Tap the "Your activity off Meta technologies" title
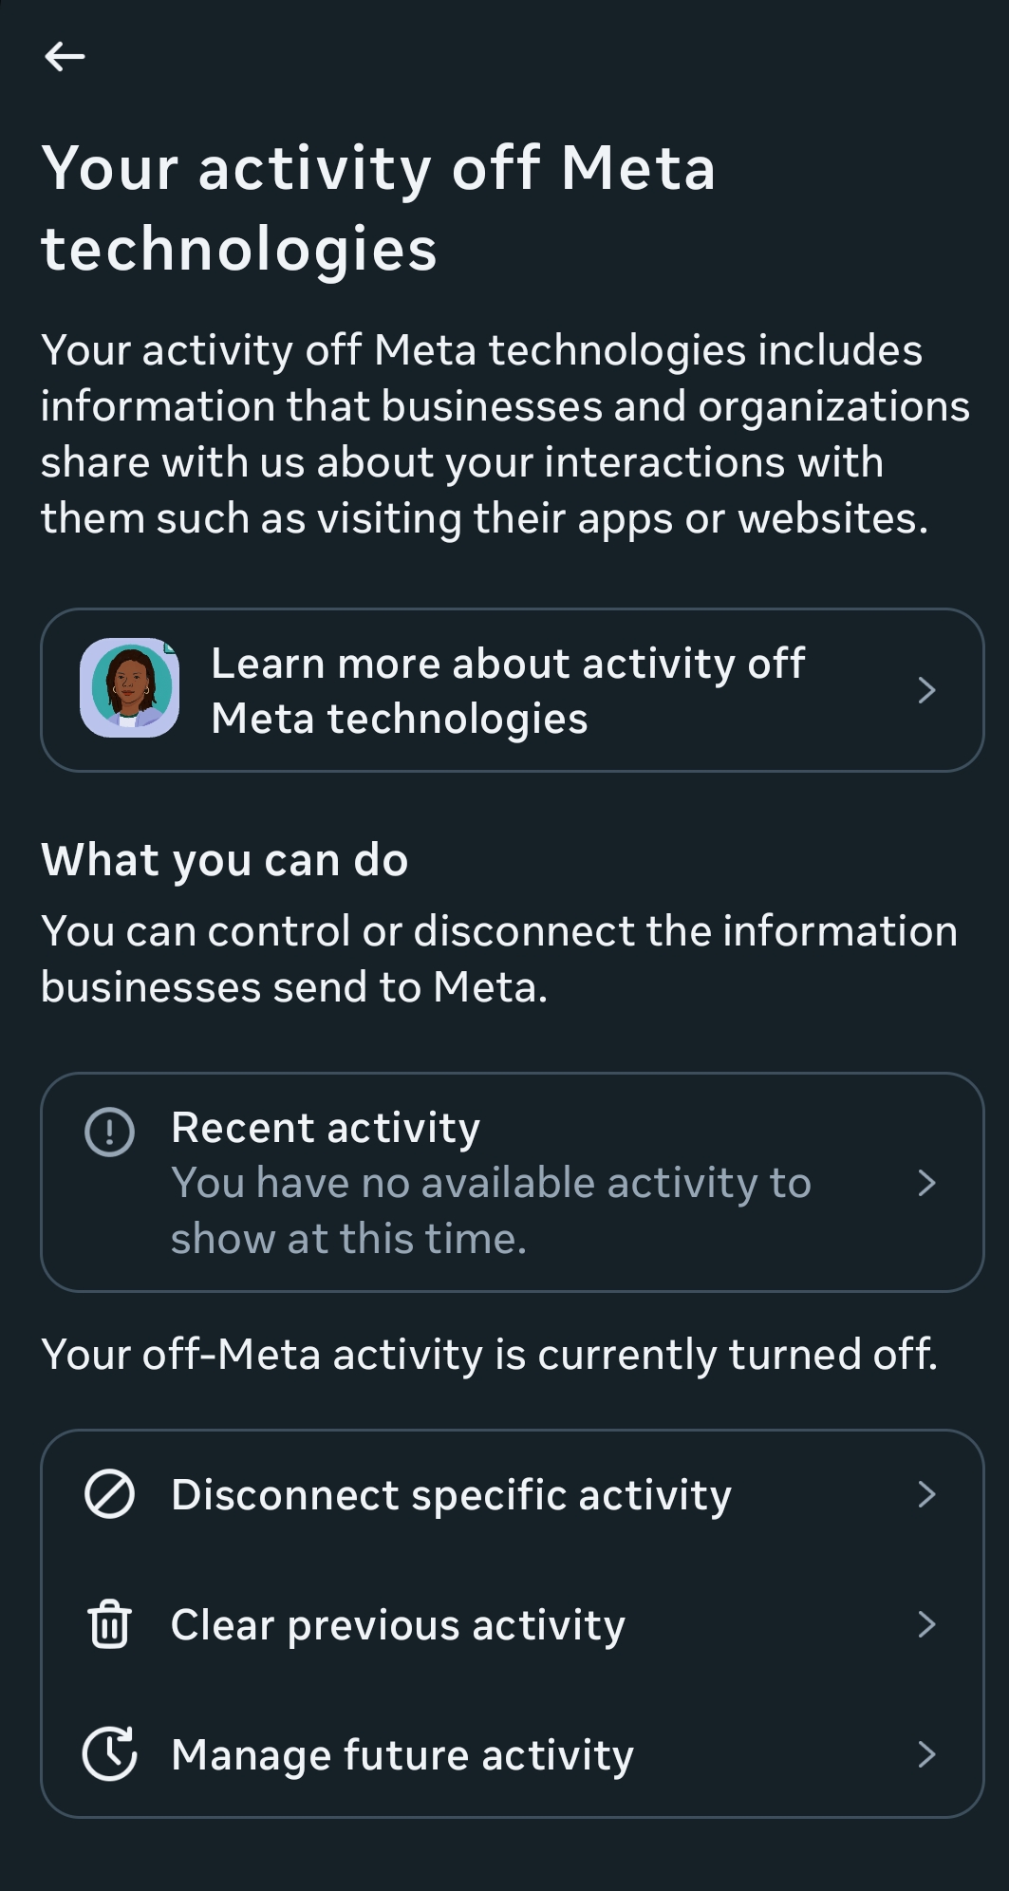Viewport: 1009px width, 1891px height. 378,208
